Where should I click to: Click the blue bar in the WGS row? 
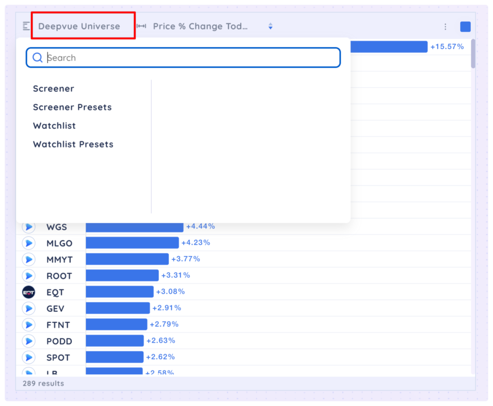pyautogui.click(x=135, y=227)
